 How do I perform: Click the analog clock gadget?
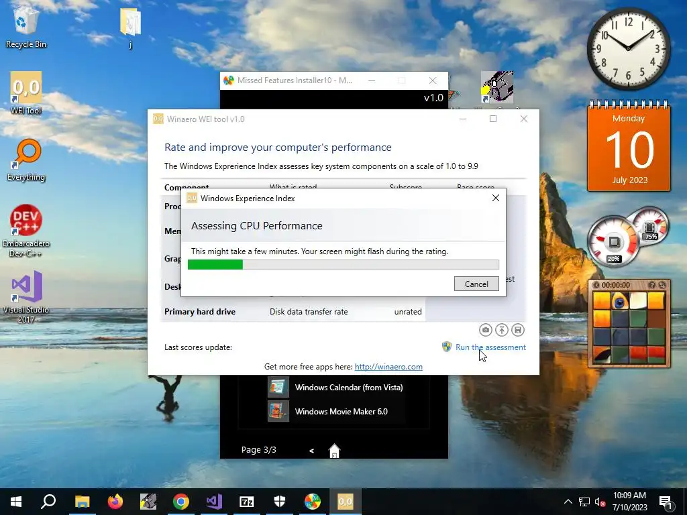629,48
